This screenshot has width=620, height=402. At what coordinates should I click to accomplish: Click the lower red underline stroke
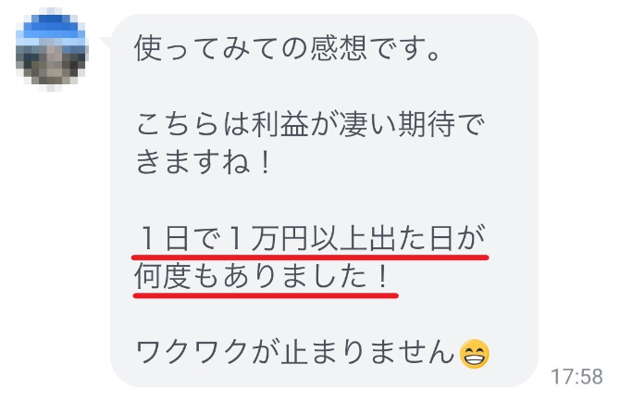[266, 295]
